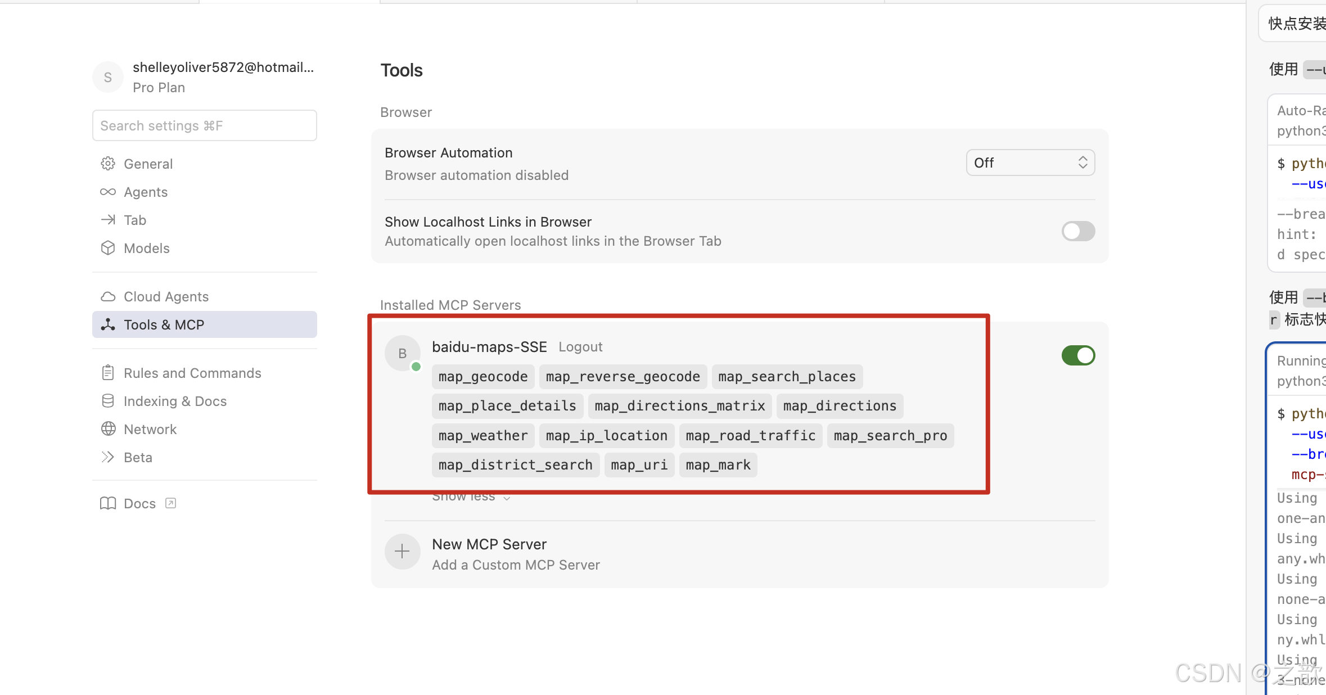
Task: Open the Tab settings section
Action: [x=135, y=220]
